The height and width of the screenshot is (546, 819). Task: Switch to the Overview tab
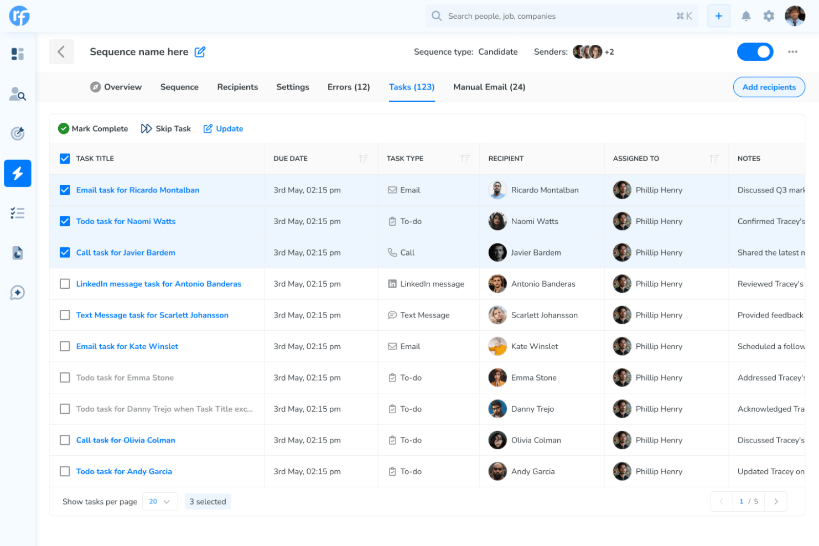116,87
